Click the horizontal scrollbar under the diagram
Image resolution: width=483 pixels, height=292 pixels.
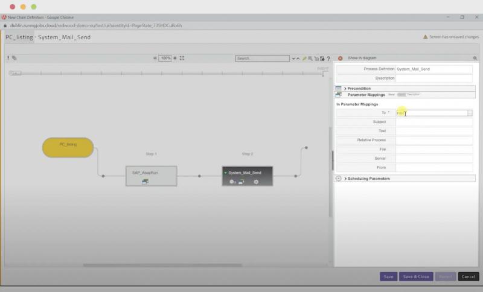(x=162, y=265)
